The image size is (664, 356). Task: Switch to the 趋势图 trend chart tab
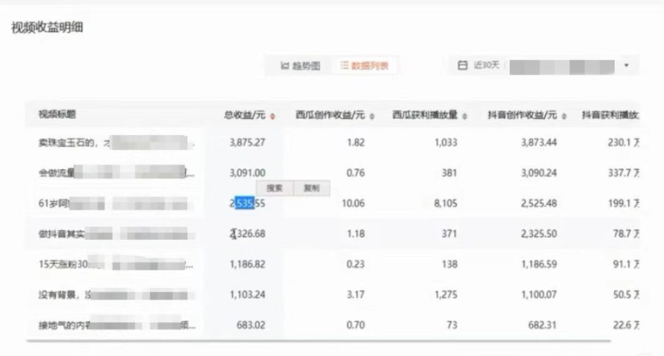[x=300, y=65]
